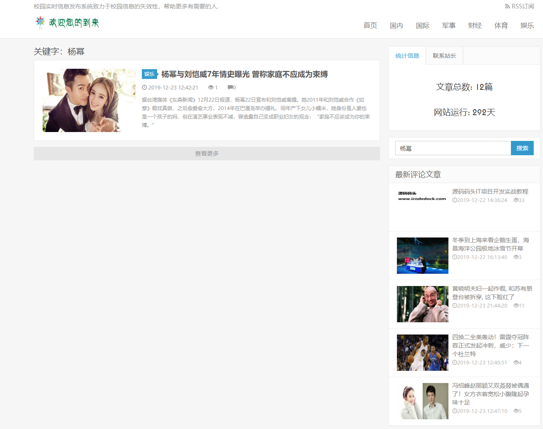Click the comment bubble icon showing 0

(x=231, y=87)
